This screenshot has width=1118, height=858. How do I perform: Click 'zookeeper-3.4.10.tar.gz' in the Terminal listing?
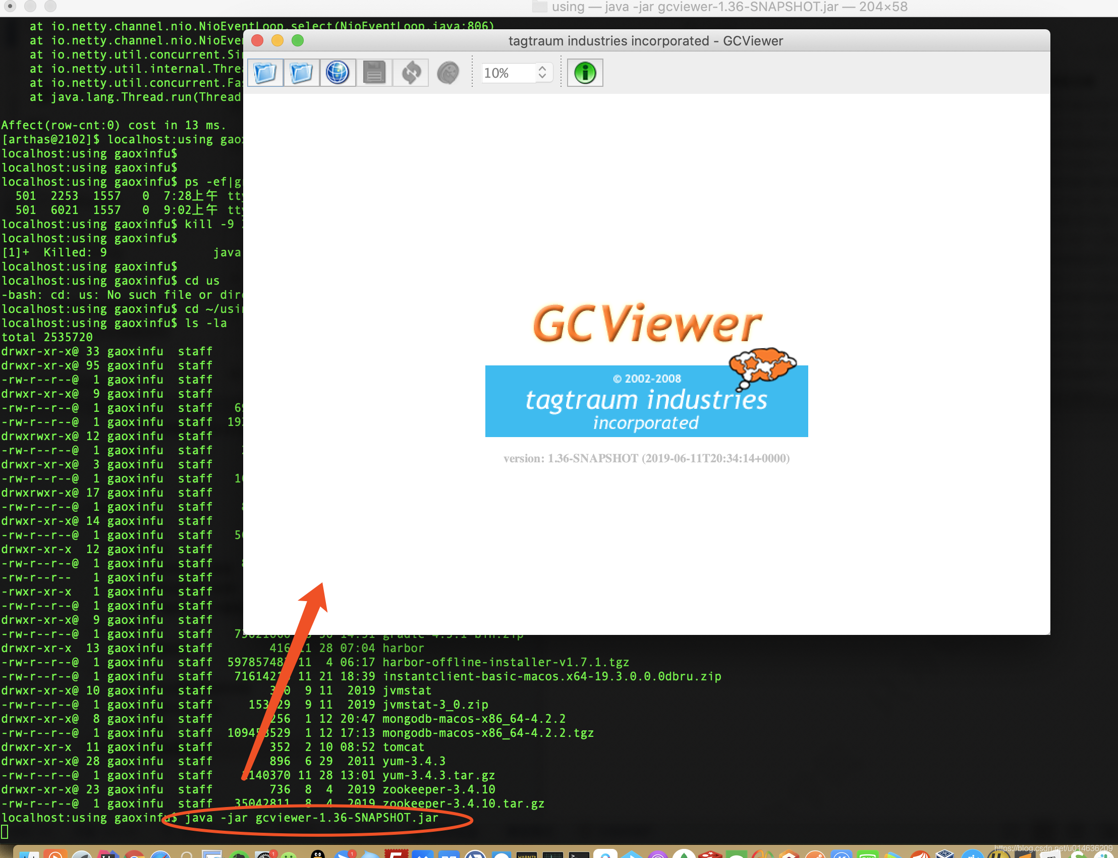464,803
